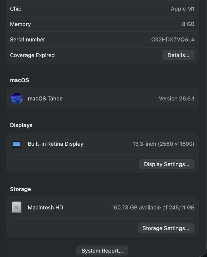207x257 pixels.
Task: Select the serial number value C02HDXZVQ6L4
Action: [173, 40]
